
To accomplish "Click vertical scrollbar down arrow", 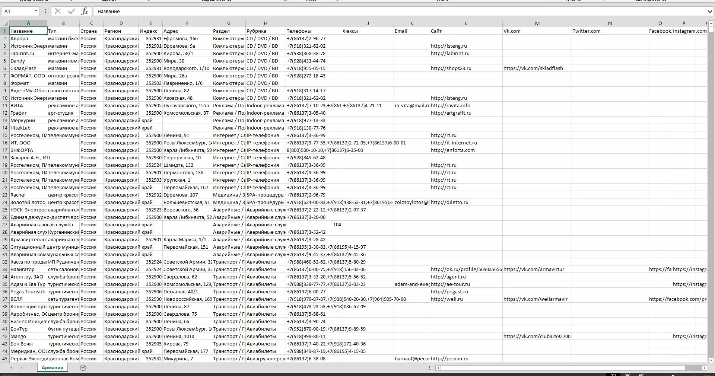I will [x=711, y=360].
